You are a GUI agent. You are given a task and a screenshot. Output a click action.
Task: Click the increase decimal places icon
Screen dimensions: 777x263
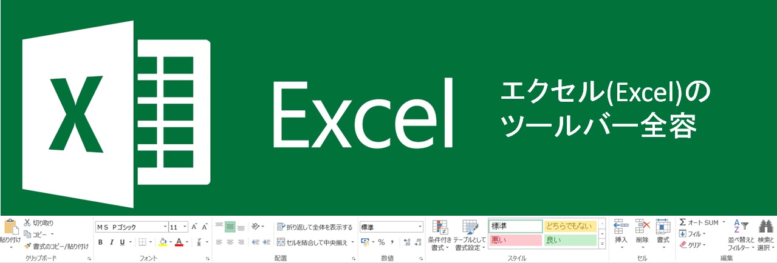point(407,242)
